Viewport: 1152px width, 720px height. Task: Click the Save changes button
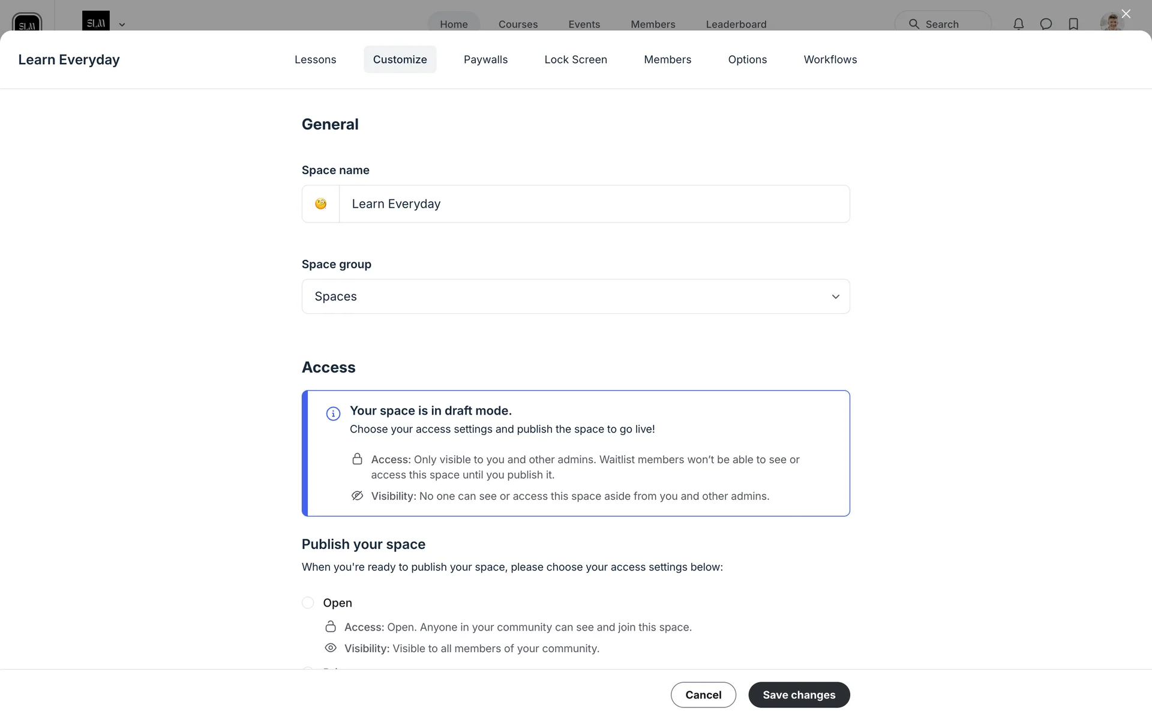799,695
